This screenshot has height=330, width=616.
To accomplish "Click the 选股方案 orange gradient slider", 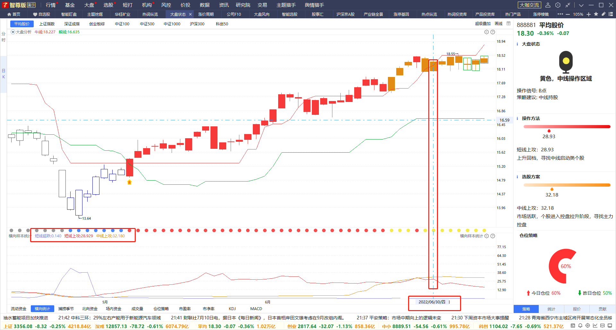I will [x=567, y=185].
